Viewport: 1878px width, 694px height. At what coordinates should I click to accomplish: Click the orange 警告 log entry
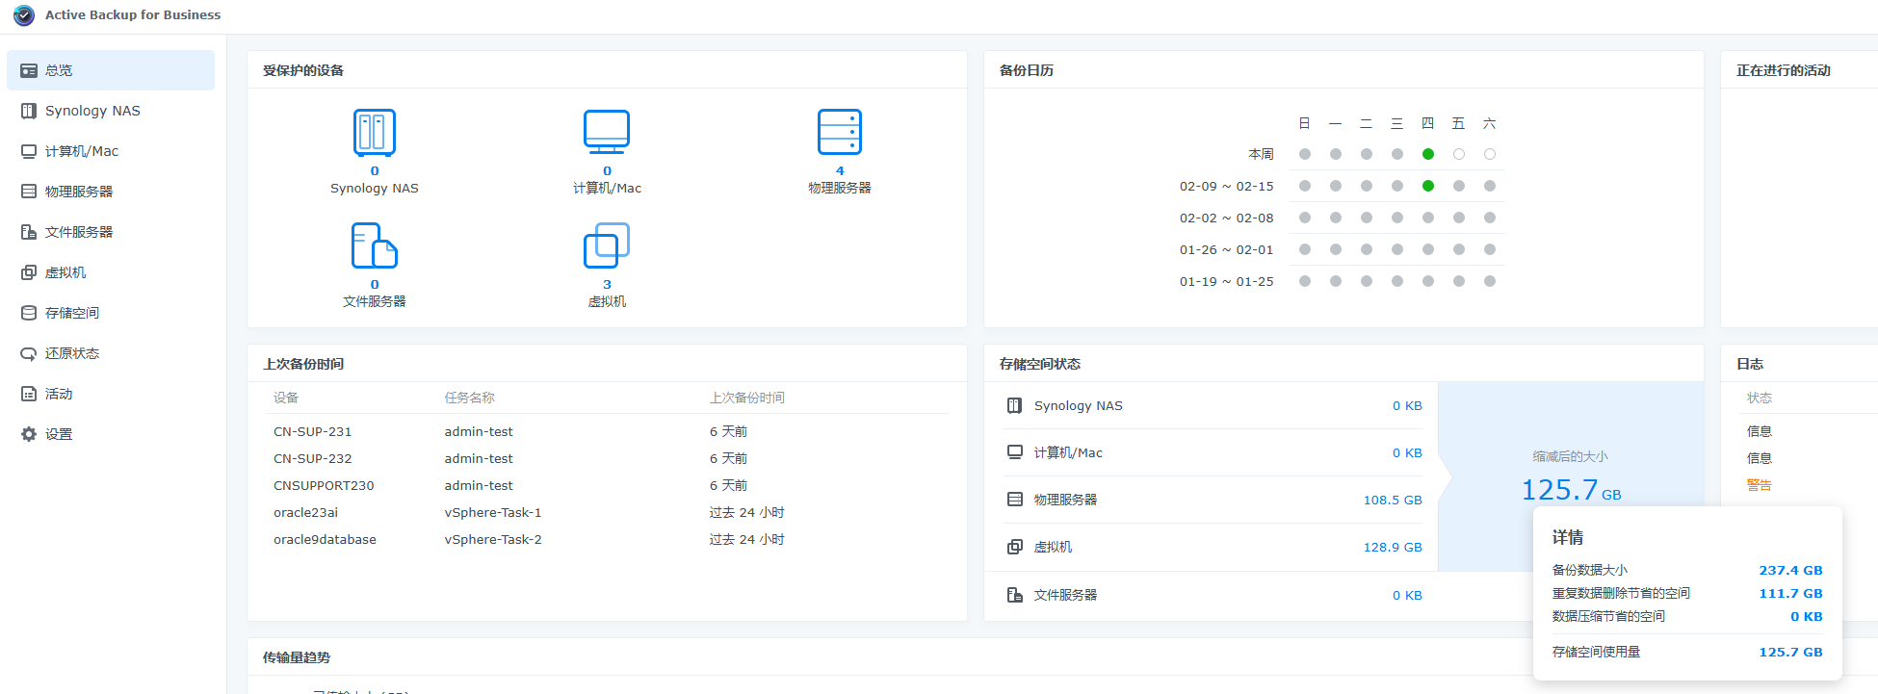point(1760,485)
